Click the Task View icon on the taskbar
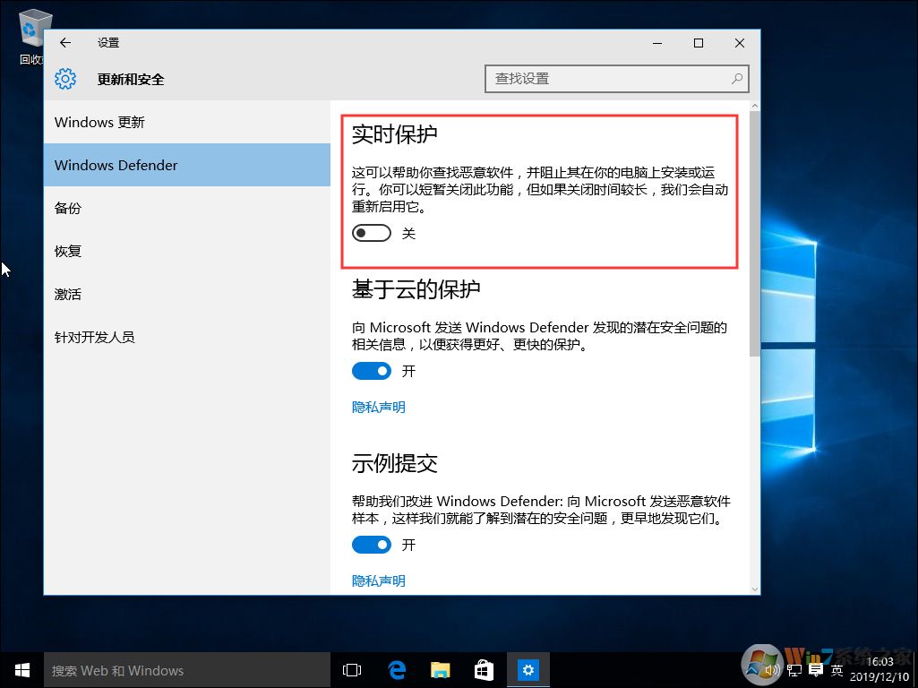Viewport: 918px width, 688px height. (350, 669)
